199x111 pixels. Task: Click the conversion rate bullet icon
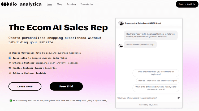click(10, 53)
